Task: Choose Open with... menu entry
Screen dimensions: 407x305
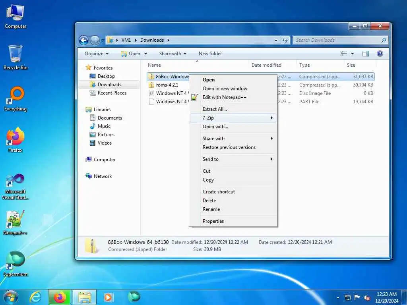Action: 233,127
